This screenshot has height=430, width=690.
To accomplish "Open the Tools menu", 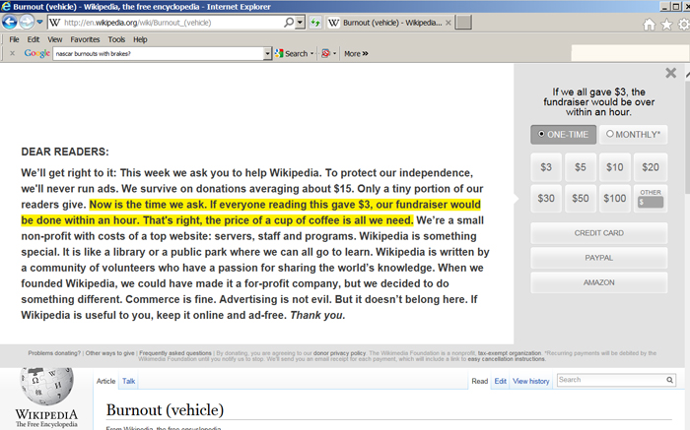I will coord(116,39).
